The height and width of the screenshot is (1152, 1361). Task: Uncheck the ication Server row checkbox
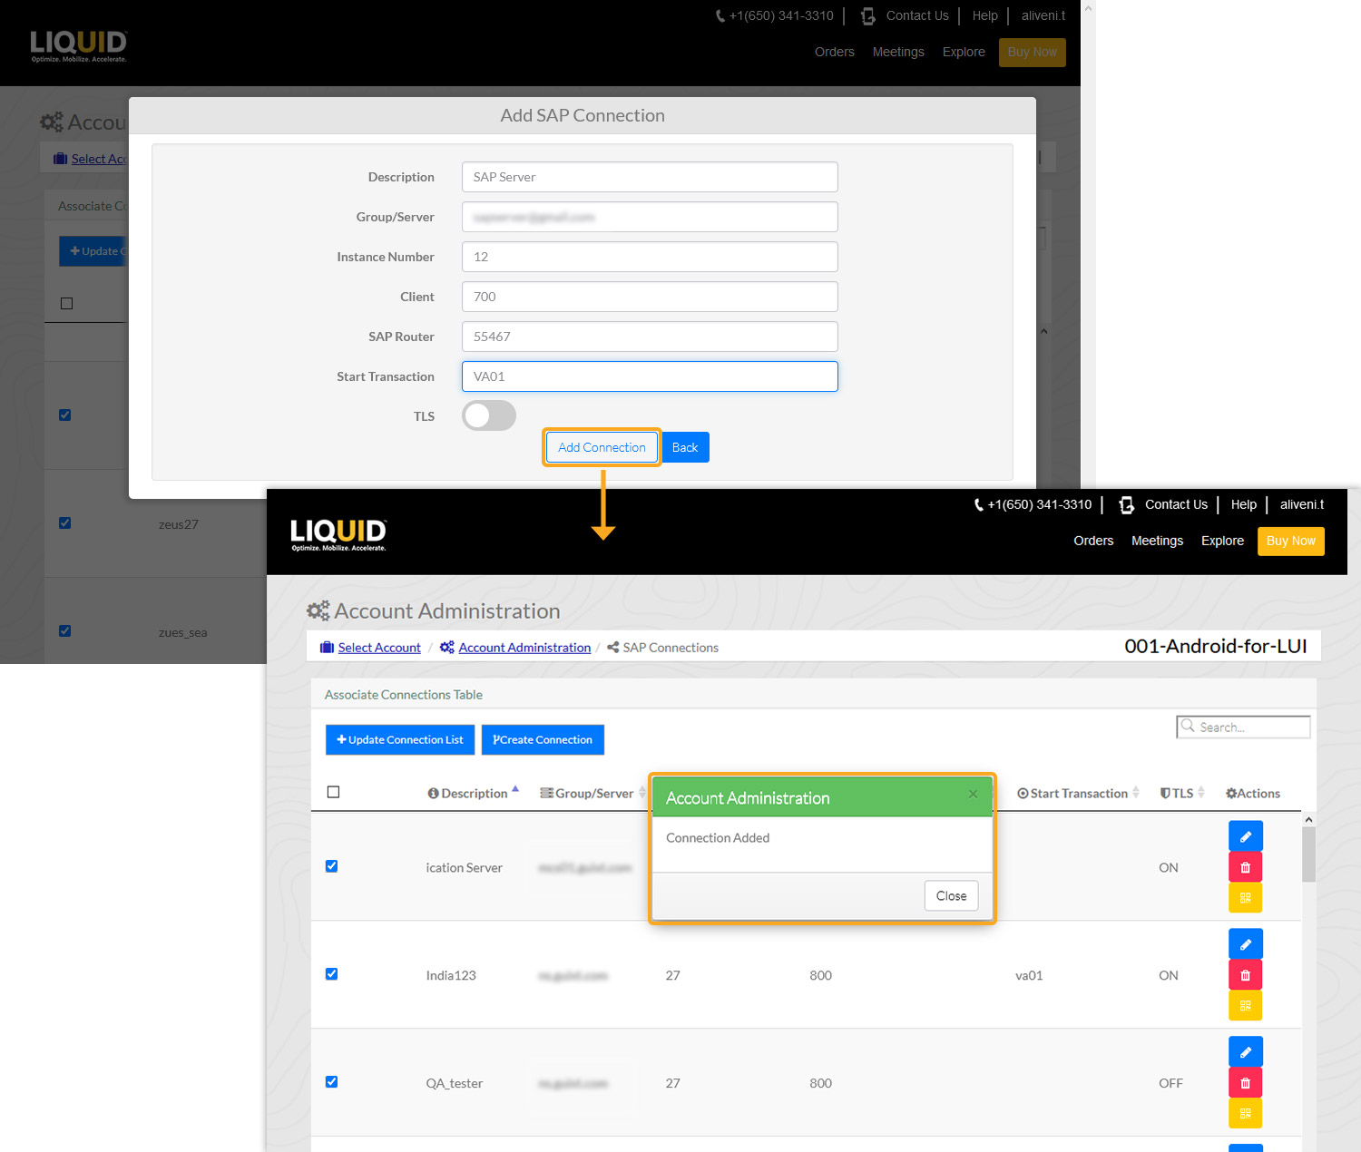[331, 866]
